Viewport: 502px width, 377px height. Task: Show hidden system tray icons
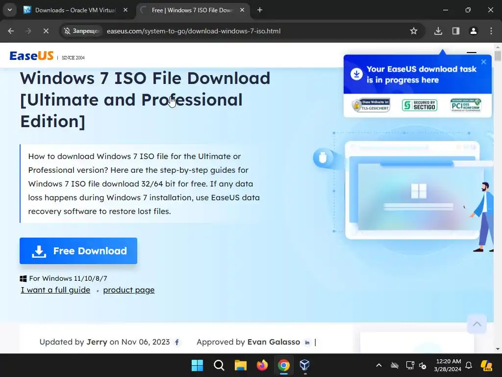click(379, 365)
